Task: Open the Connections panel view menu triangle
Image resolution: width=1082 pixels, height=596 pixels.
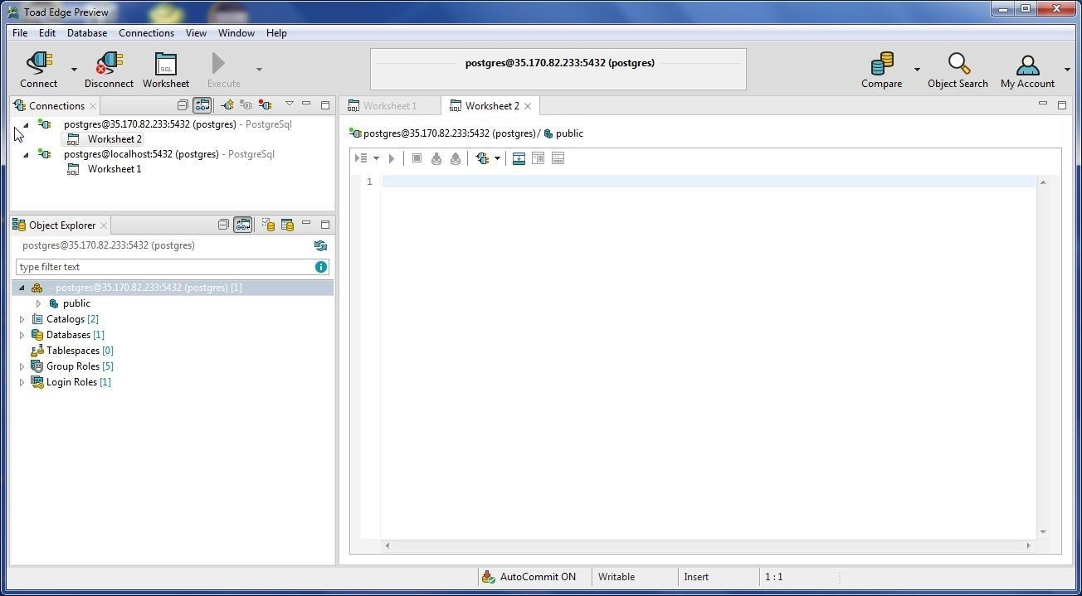Action: coord(289,104)
